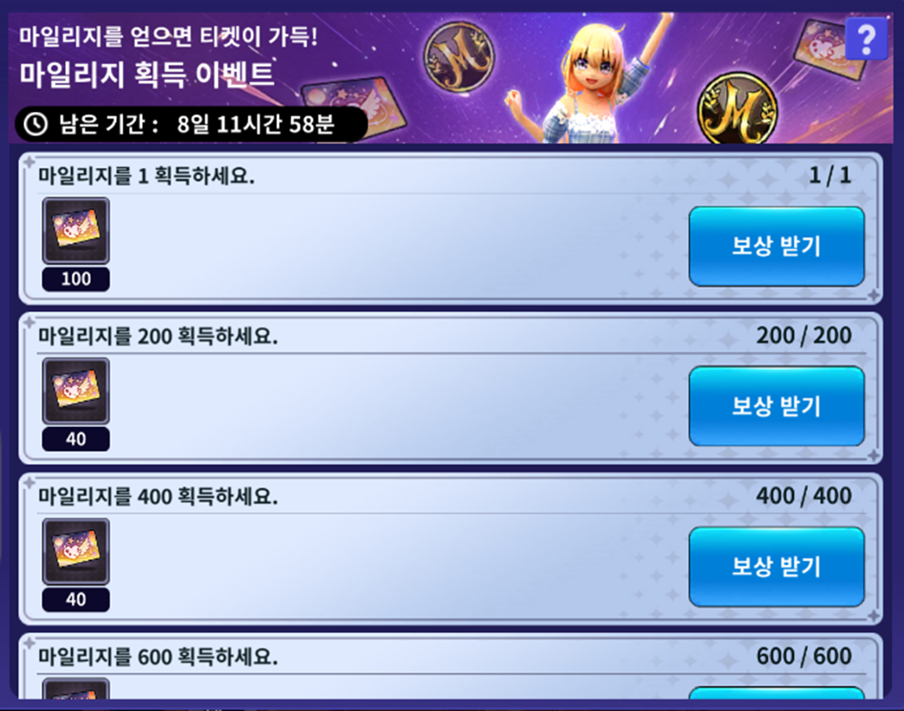Click the 400 / 400 progress counter
The height and width of the screenshot is (711, 904).
(804, 495)
